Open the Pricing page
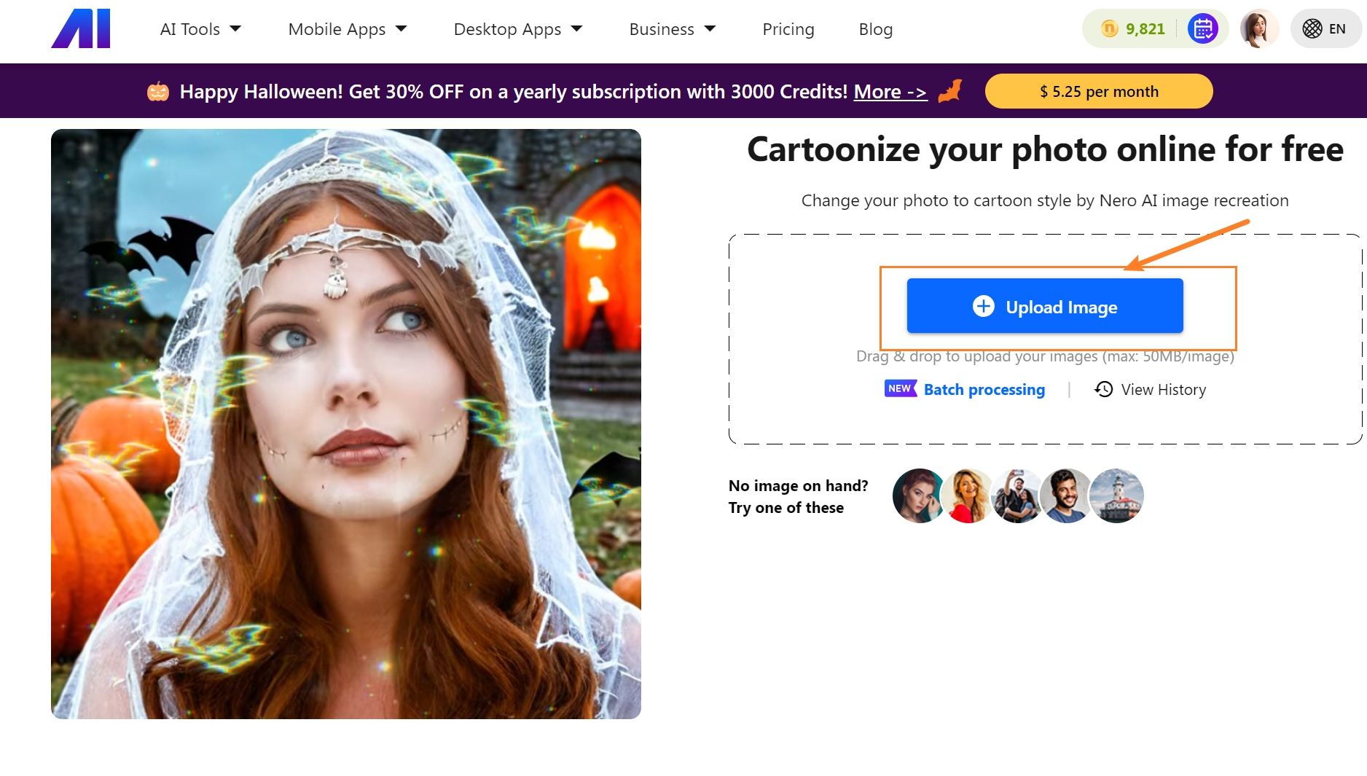 [x=788, y=29]
